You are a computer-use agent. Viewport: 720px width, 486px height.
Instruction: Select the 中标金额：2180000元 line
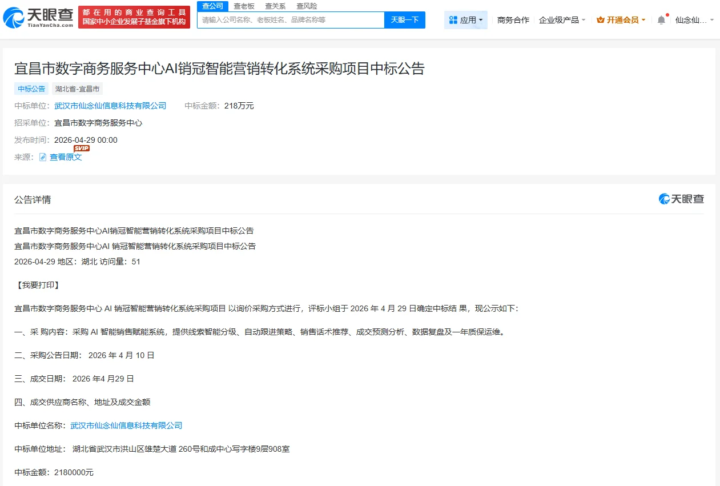coord(54,472)
